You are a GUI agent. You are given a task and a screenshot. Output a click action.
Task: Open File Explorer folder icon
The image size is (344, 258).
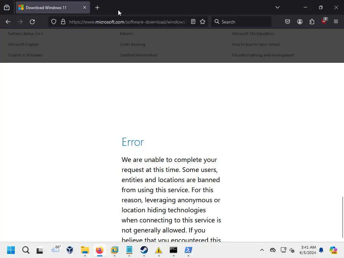coord(85,250)
